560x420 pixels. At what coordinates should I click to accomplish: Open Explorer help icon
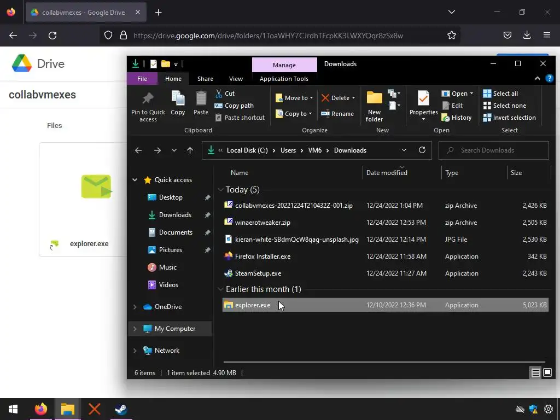pyautogui.click(x=549, y=79)
